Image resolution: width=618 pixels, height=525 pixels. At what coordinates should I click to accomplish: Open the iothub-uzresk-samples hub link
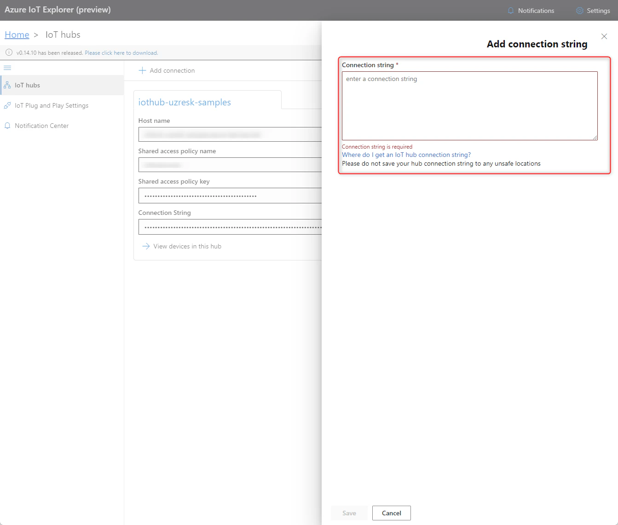[x=185, y=102]
